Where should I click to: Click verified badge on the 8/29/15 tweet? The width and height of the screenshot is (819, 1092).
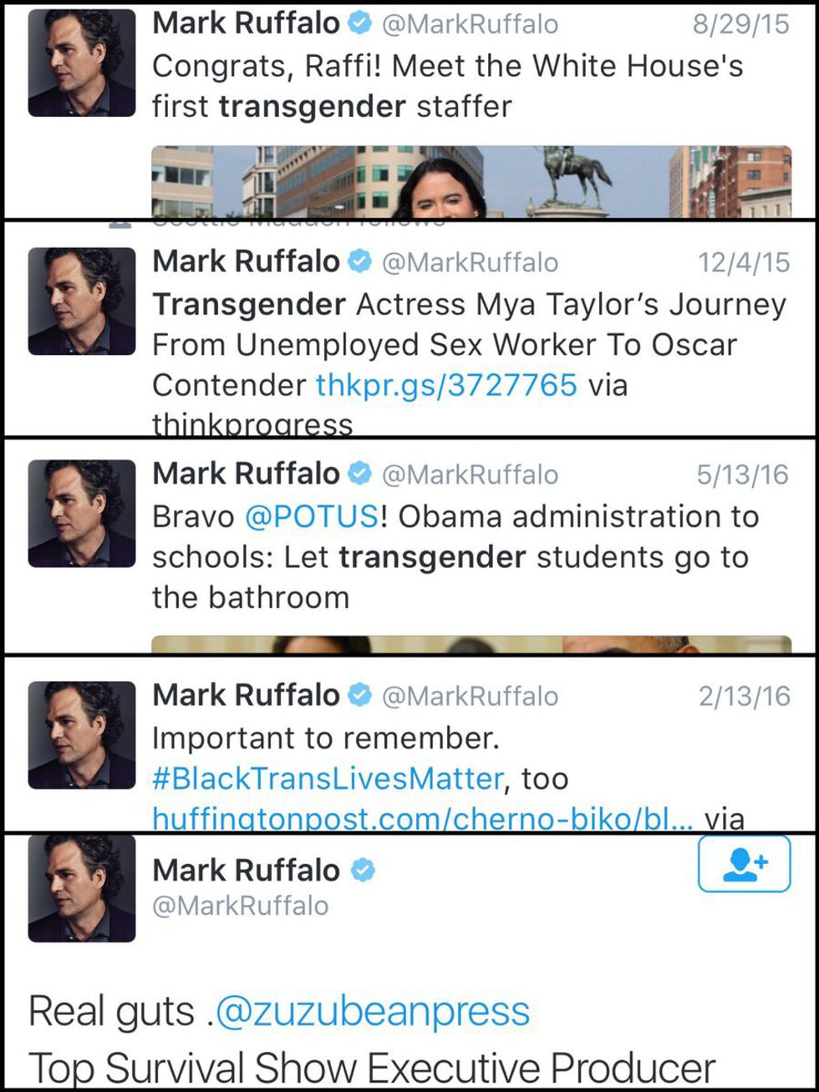coord(359,24)
